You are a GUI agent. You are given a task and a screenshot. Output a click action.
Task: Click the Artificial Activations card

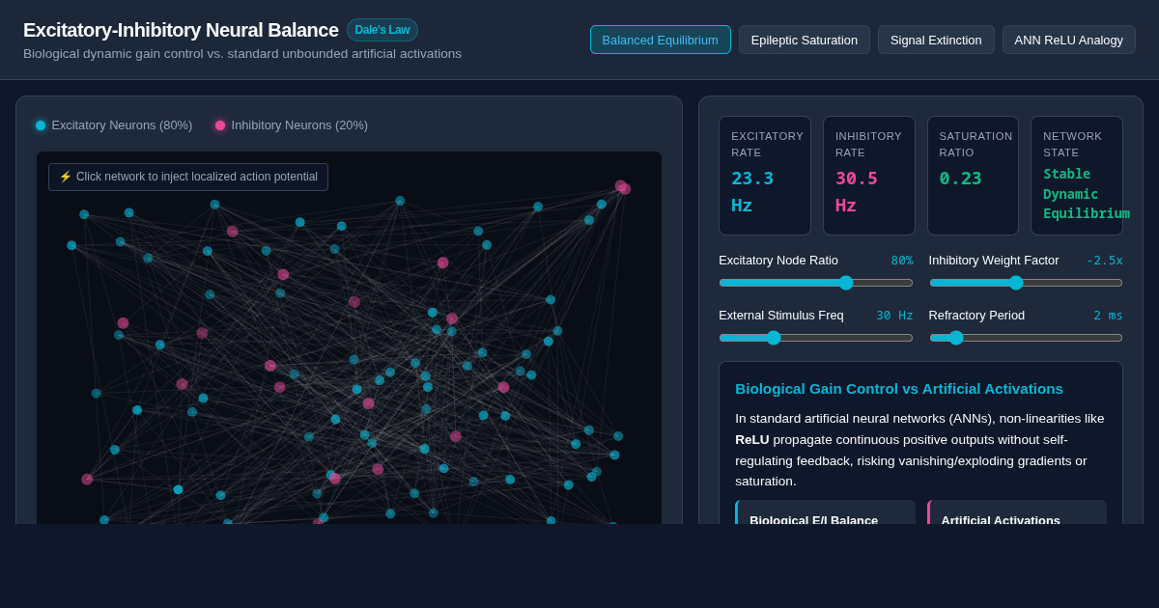coord(1017,512)
